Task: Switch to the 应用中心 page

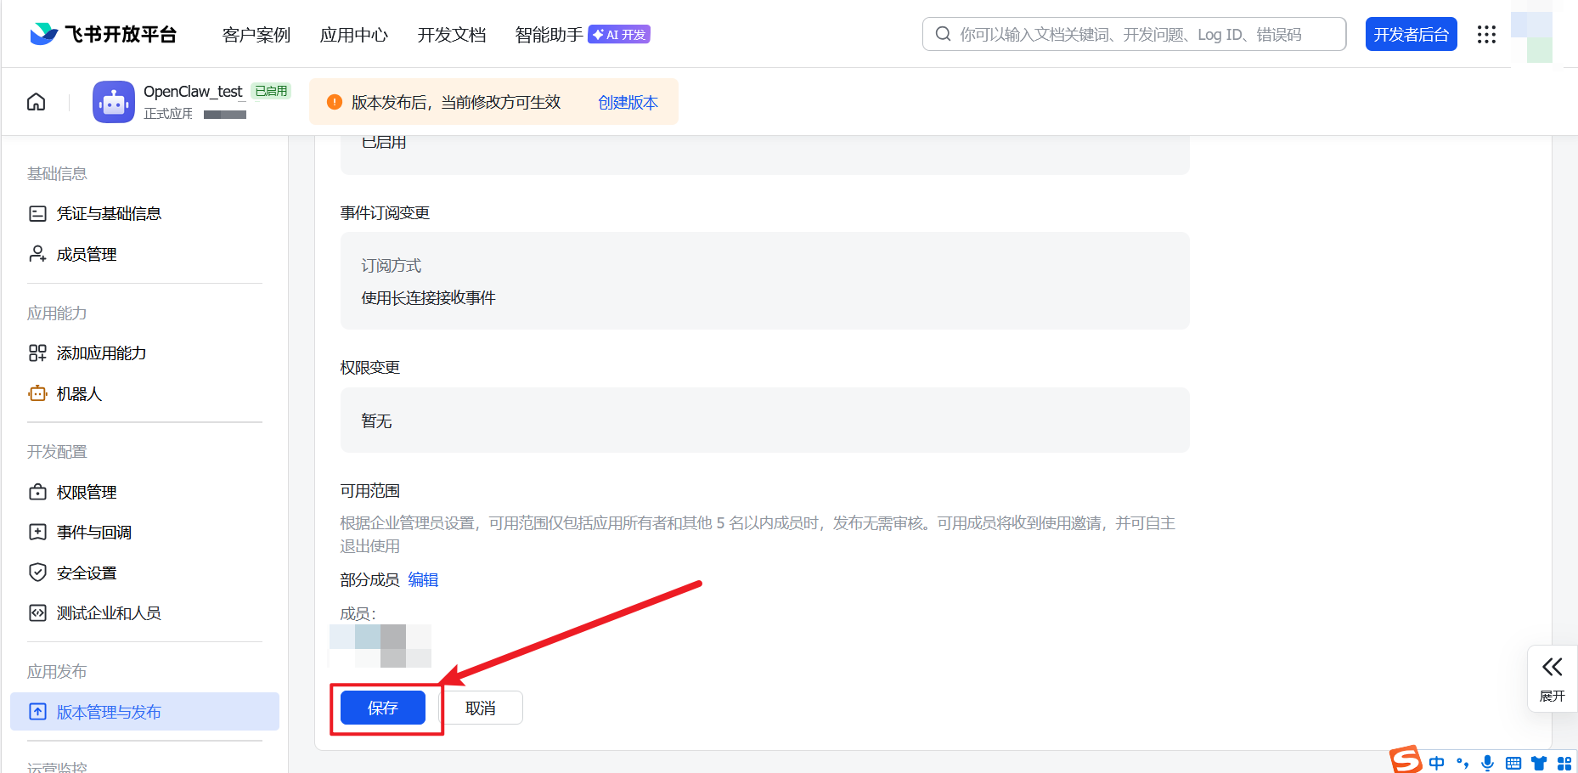Action: (x=353, y=35)
